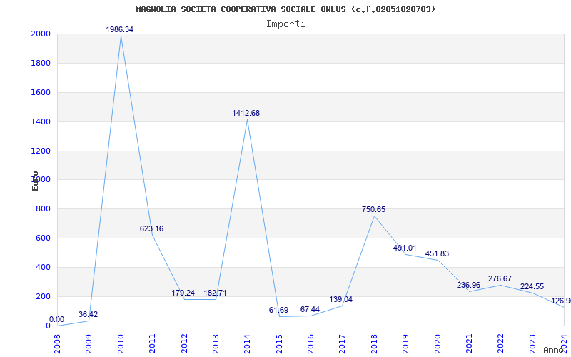Click the 2012 x-axis year
The image size is (571, 357).
point(184,343)
